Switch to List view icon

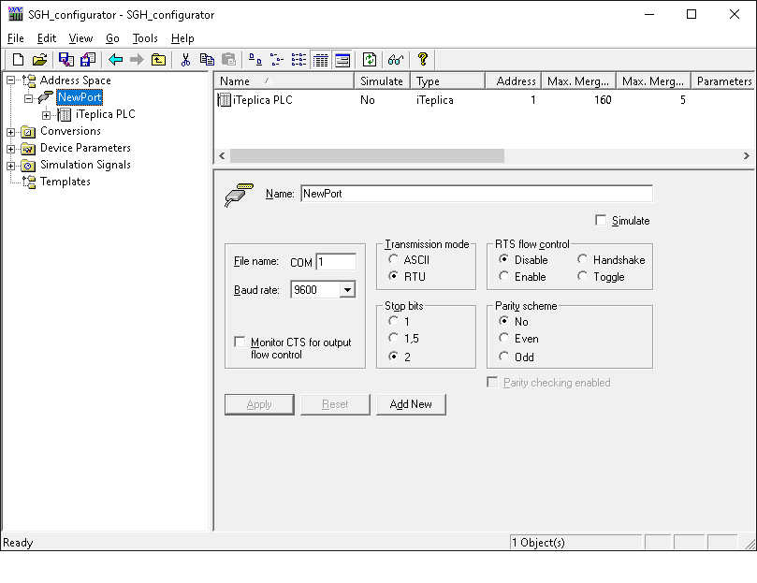pos(298,59)
